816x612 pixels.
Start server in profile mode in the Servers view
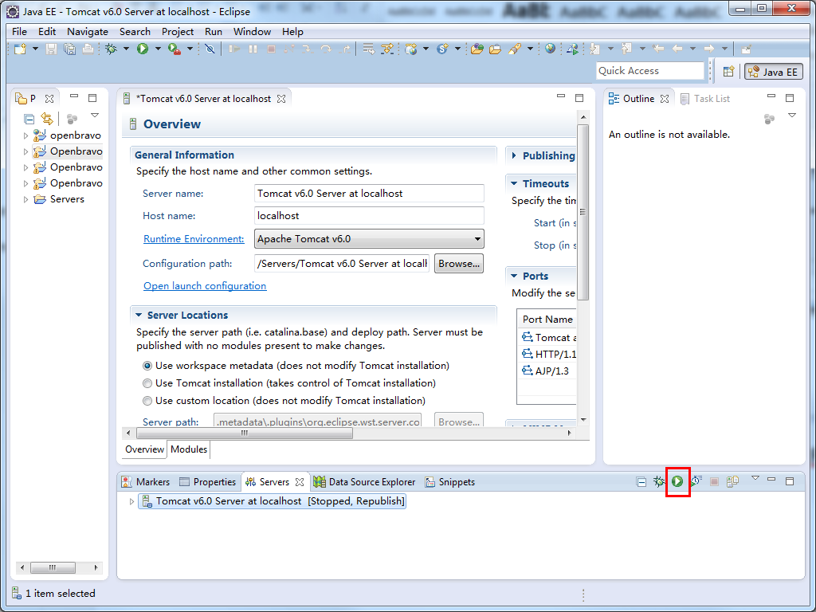click(x=696, y=481)
